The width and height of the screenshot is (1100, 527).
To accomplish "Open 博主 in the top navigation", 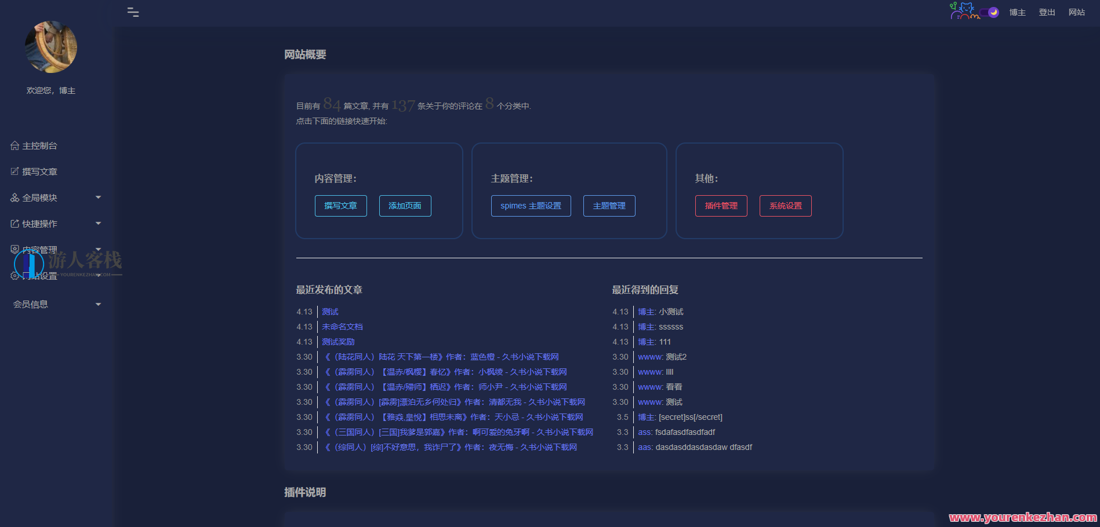I will point(1017,12).
